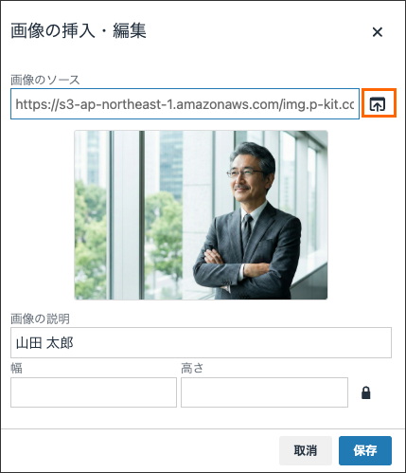
Task: Click the 高さ label text
Action: (192, 368)
